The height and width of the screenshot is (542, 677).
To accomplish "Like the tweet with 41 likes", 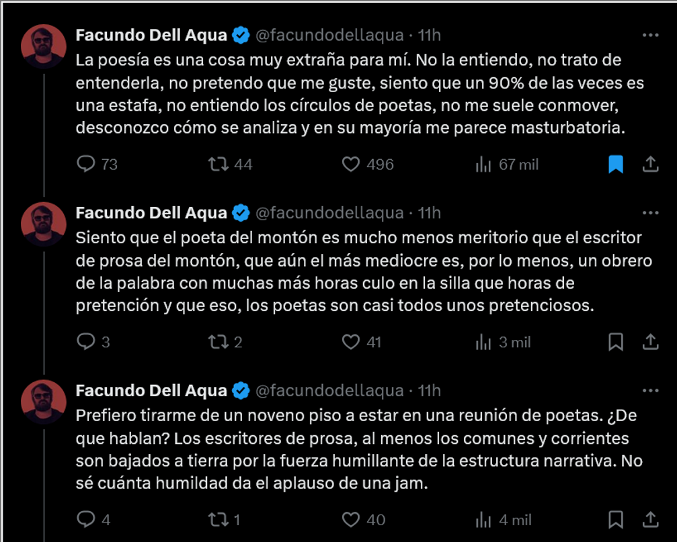I will tap(351, 342).
